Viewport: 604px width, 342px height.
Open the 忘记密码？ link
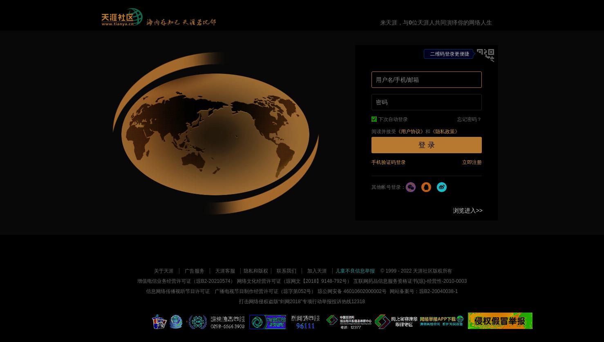(469, 119)
